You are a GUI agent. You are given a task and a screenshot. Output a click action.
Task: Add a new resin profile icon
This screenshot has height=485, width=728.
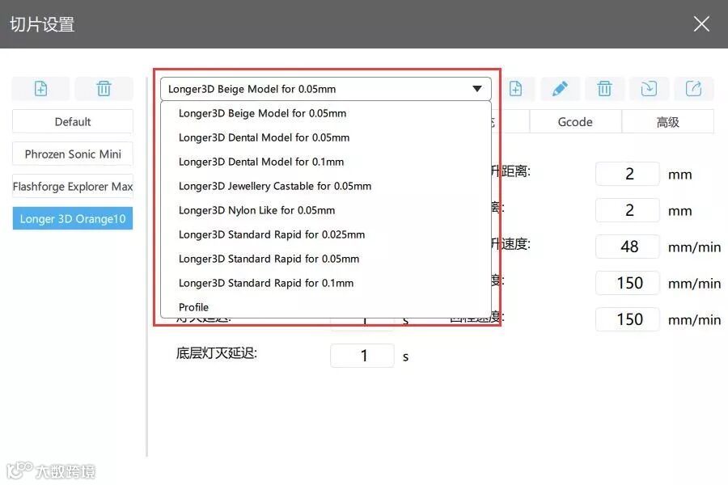pos(515,88)
